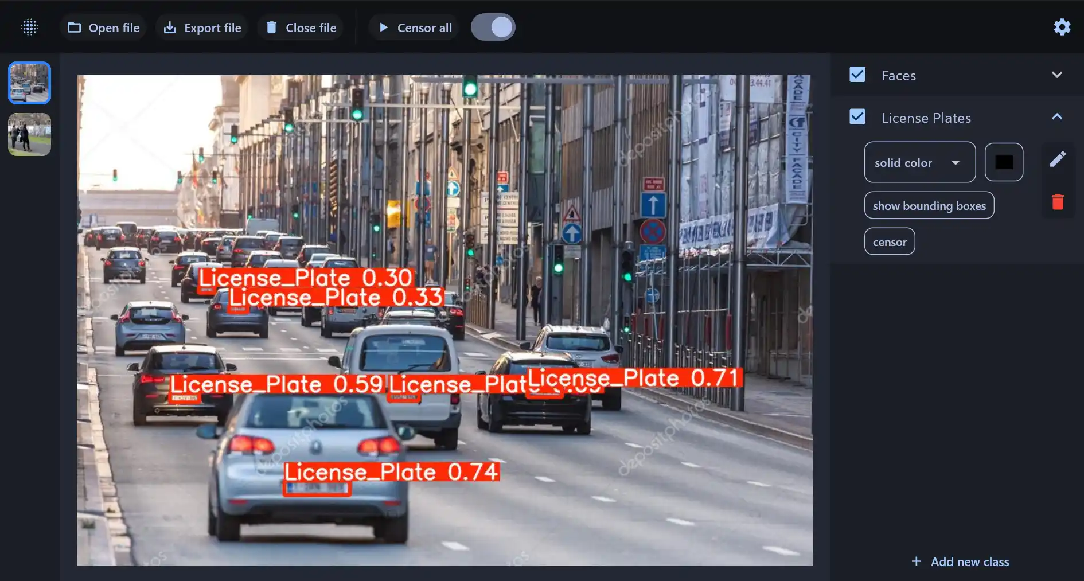The height and width of the screenshot is (581, 1084).
Task: Click the app logo icon
Action: click(x=29, y=27)
